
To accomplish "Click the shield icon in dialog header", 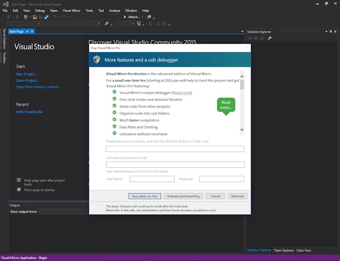I will [x=97, y=60].
